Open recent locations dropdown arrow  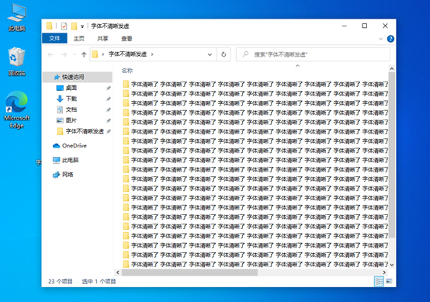75,54
